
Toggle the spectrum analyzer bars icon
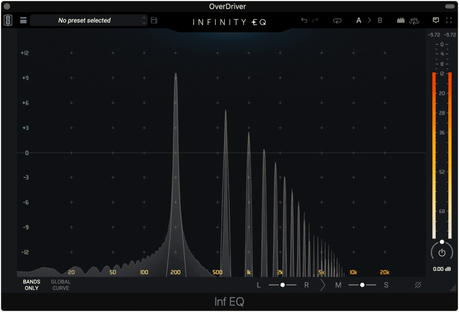[401, 20]
